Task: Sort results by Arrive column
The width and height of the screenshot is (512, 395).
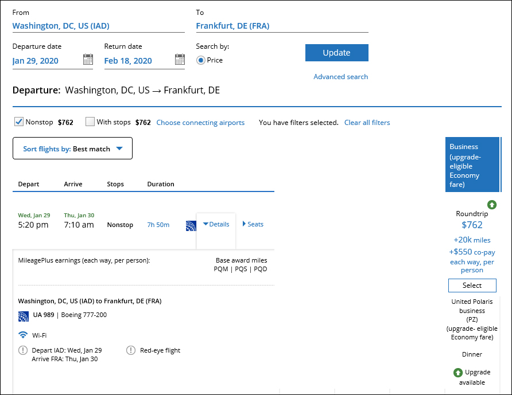Action: tap(73, 184)
